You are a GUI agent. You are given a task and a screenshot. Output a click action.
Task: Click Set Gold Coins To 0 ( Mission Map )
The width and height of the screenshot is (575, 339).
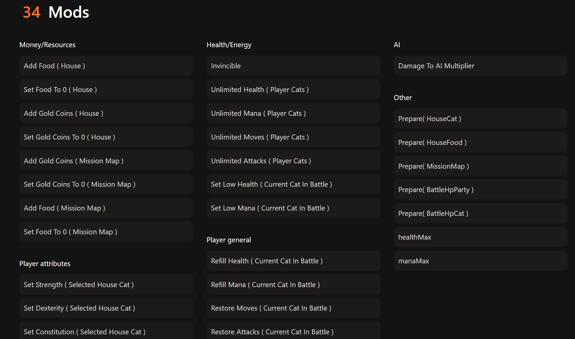pos(106,184)
